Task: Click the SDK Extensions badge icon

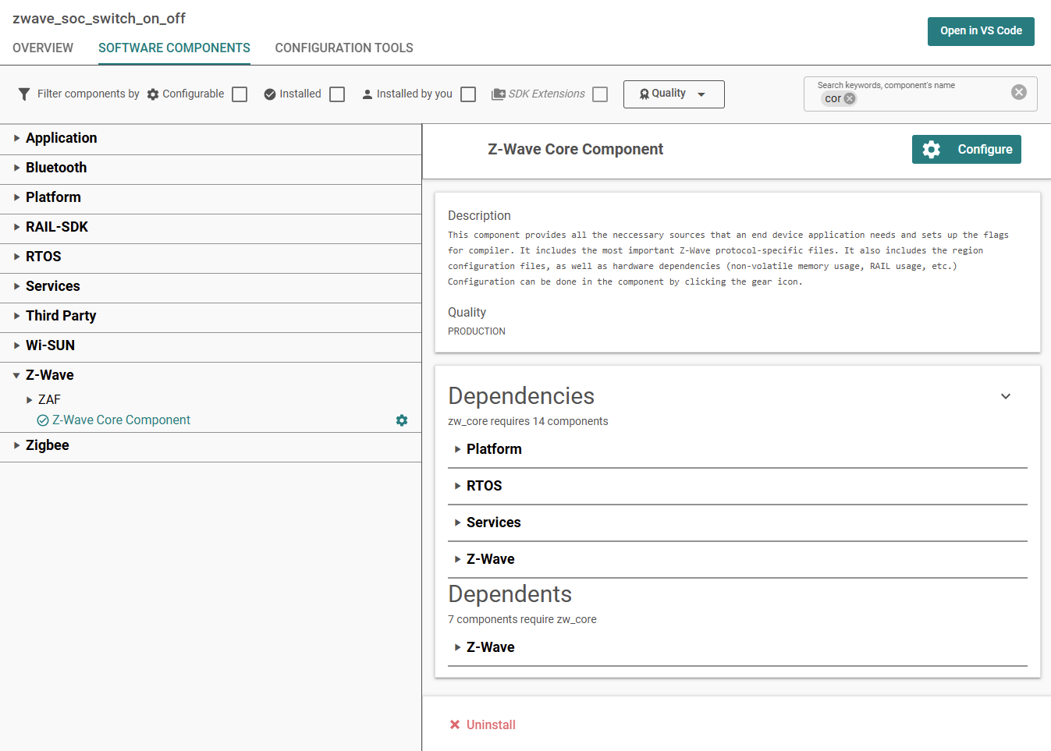Action: click(497, 94)
